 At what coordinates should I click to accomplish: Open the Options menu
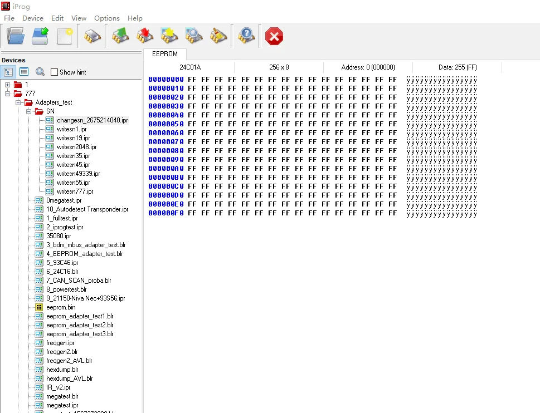click(107, 18)
